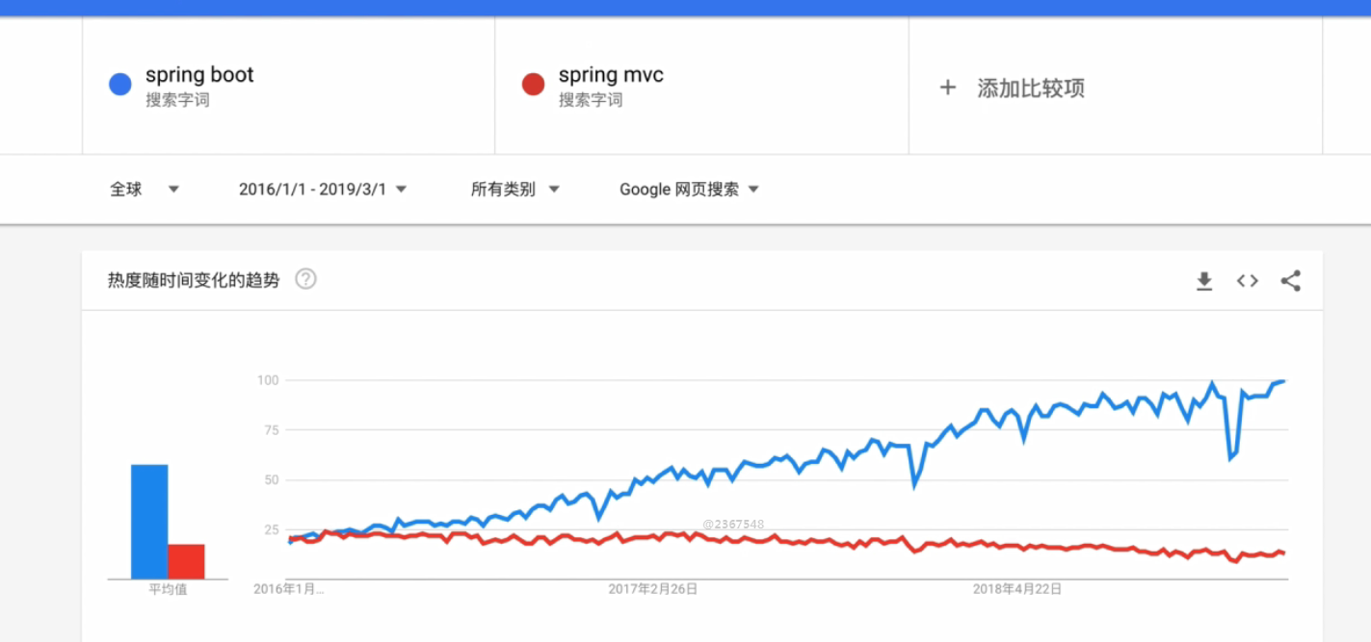The width and height of the screenshot is (1371, 642).
Task: Click the red average value bar
Action: click(186, 561)
